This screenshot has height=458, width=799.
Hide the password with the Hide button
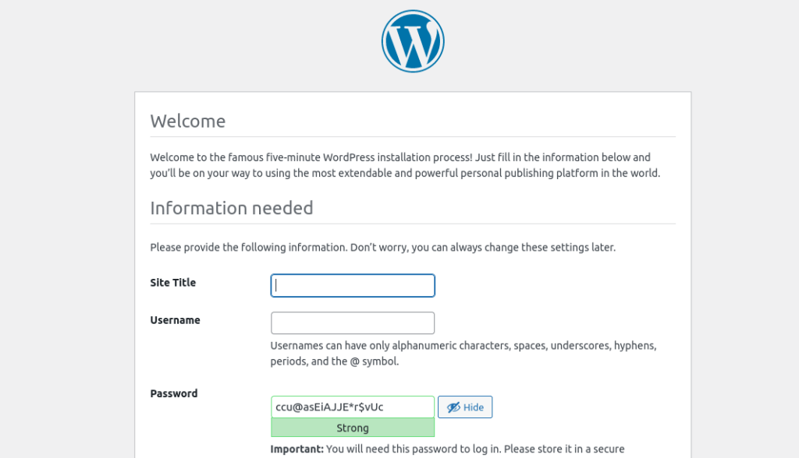click(x=465, y=407)
